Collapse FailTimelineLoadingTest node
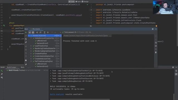Image resolution: width=178 pixels, height=100 pixels. 31,61
